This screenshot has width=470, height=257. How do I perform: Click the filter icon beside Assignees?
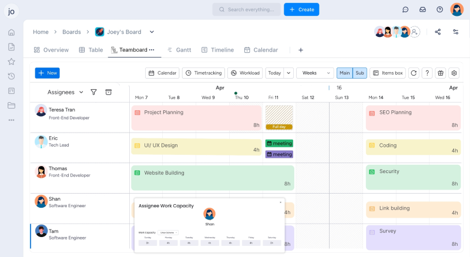click(x=93, y=92)
